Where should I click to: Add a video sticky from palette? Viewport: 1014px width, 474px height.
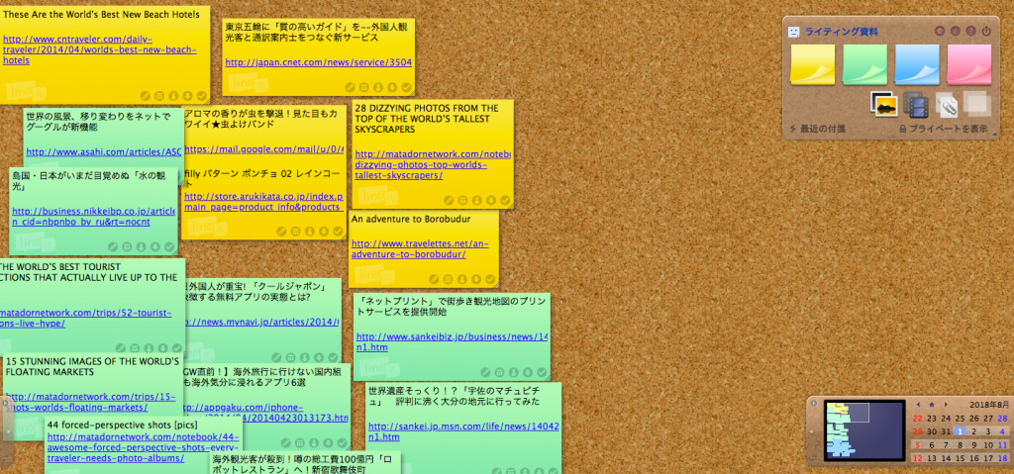[915, 104]
